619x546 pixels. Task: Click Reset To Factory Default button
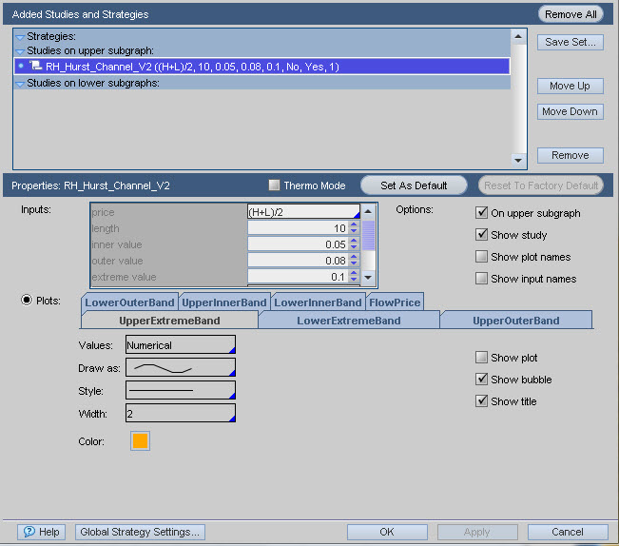[x=541, y=185]
